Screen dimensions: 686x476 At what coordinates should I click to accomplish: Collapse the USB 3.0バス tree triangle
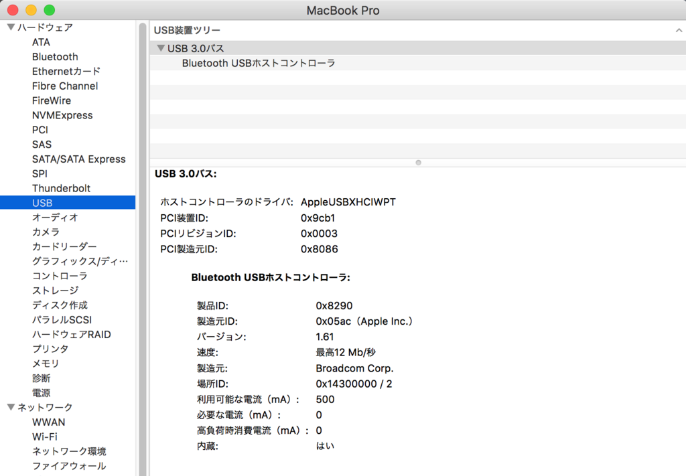click(161, 48)
